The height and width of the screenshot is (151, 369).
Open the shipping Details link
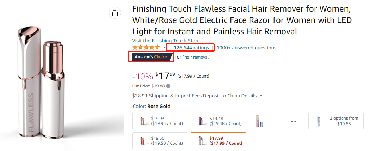249,96
